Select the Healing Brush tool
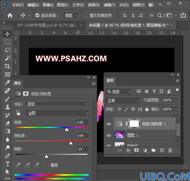Screen dimensions: 190x181 point(7,91)
